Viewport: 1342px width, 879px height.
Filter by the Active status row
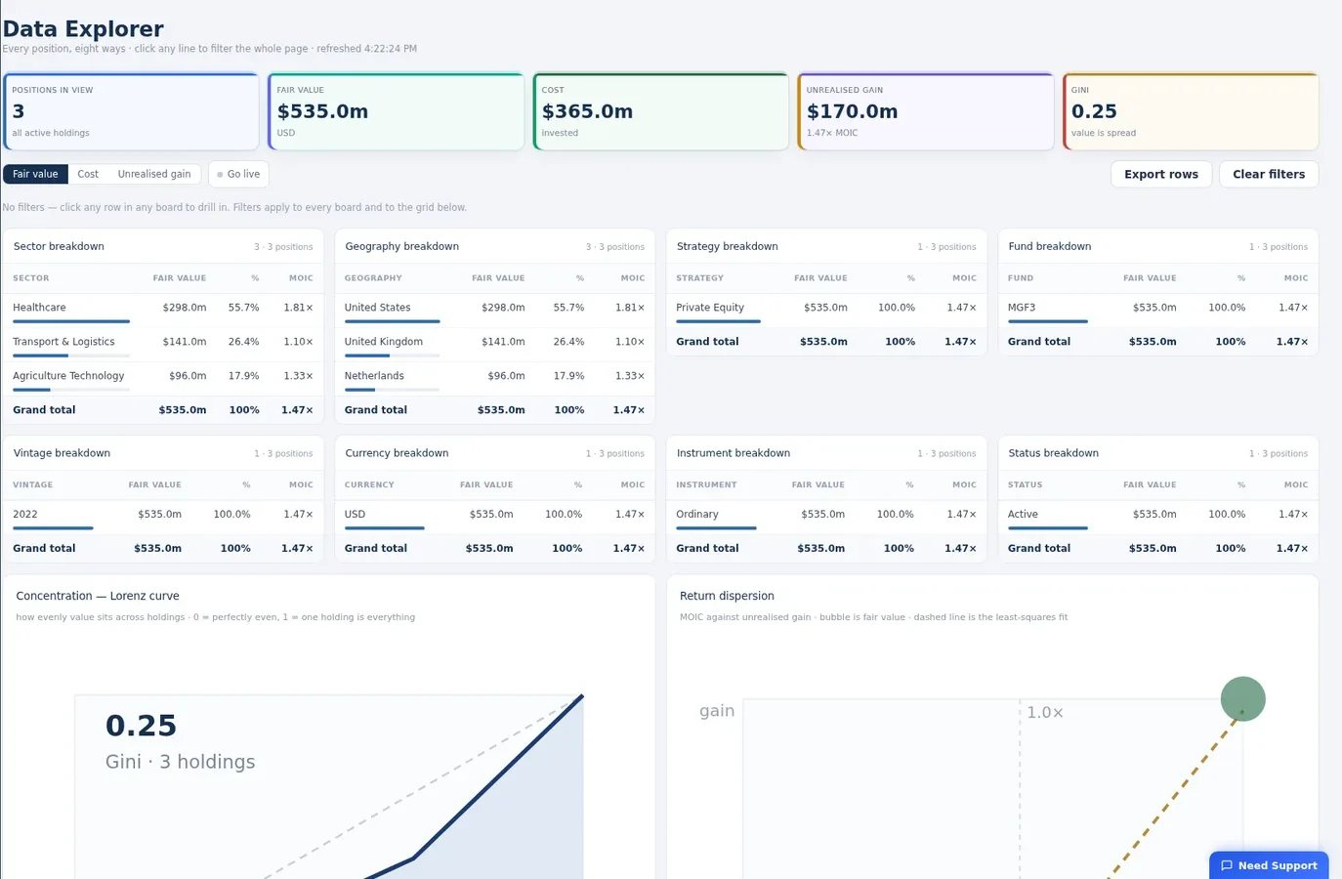[x=1158, y=515]
